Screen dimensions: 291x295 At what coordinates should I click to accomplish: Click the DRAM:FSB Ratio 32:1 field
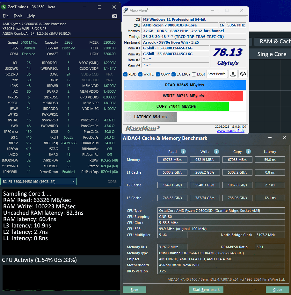pos(270,247)
